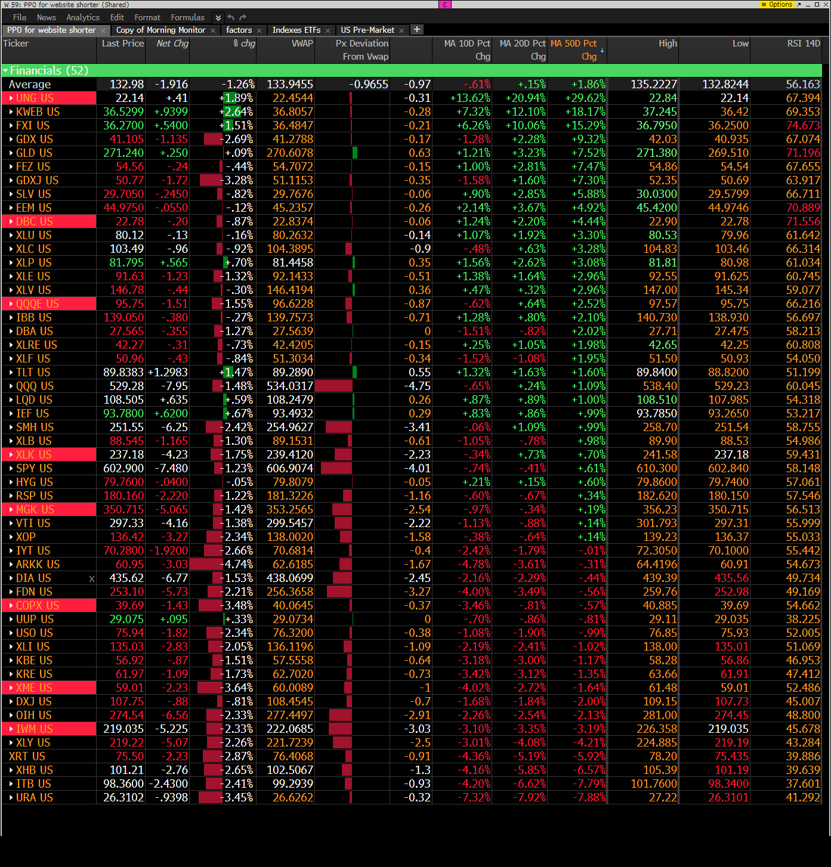831x867 pixels.
Task: Select the COPX US ticker cell
Action: pos(49,606)
